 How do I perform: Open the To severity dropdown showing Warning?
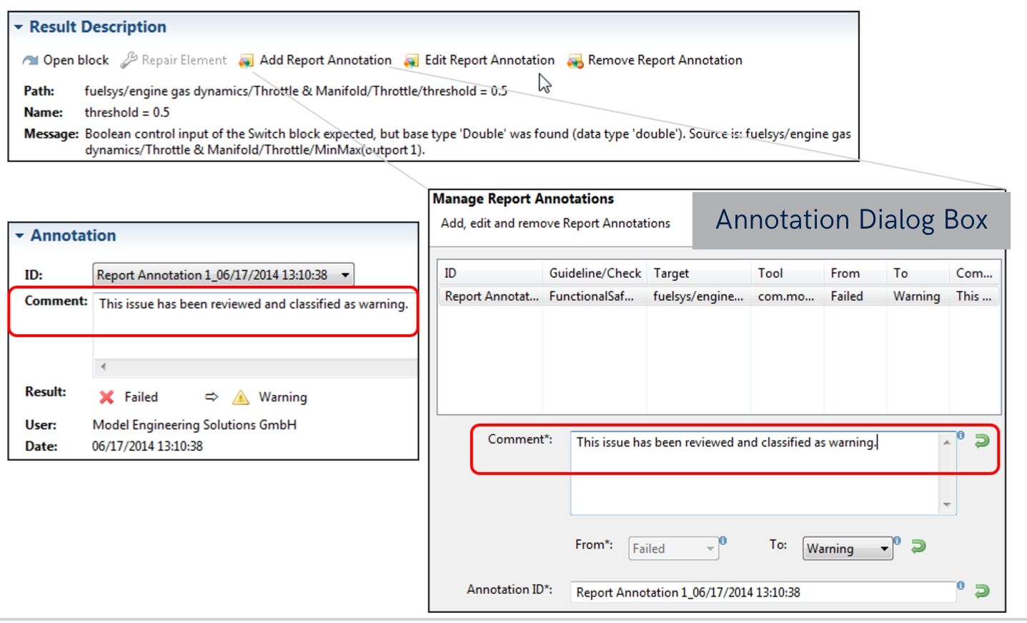point(883,549)
